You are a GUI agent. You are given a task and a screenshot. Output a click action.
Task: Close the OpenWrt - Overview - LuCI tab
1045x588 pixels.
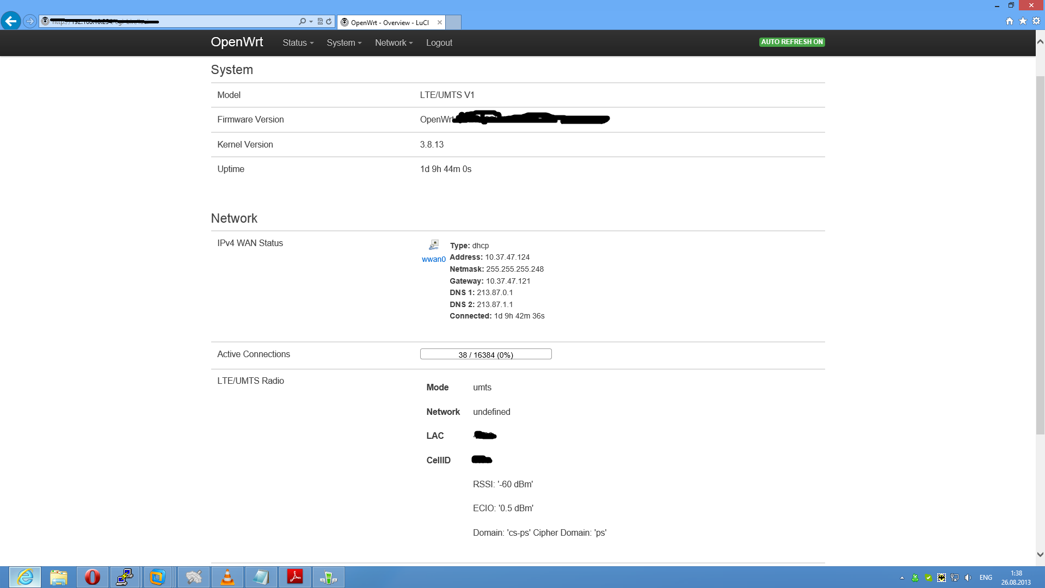click(440, 22)
